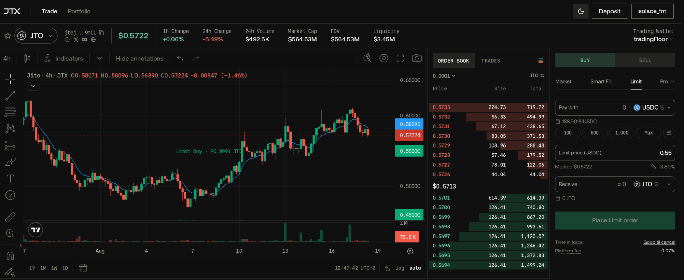Open token info circle icon
This screenshot has width=684, height=280.
click(67, 40)
